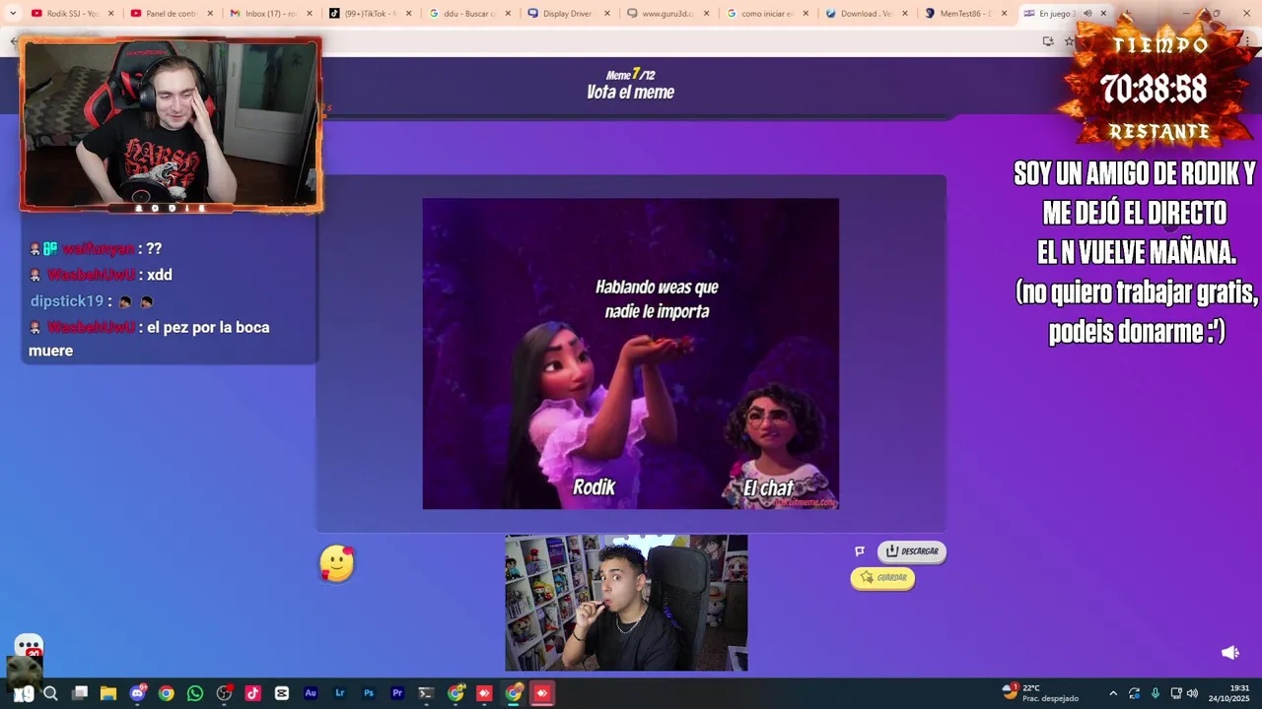Open Google Chrome left of WhatsApp
The height and width of the screenshot is (709, 1262).
pyautogui.click(x=167, y=693)
